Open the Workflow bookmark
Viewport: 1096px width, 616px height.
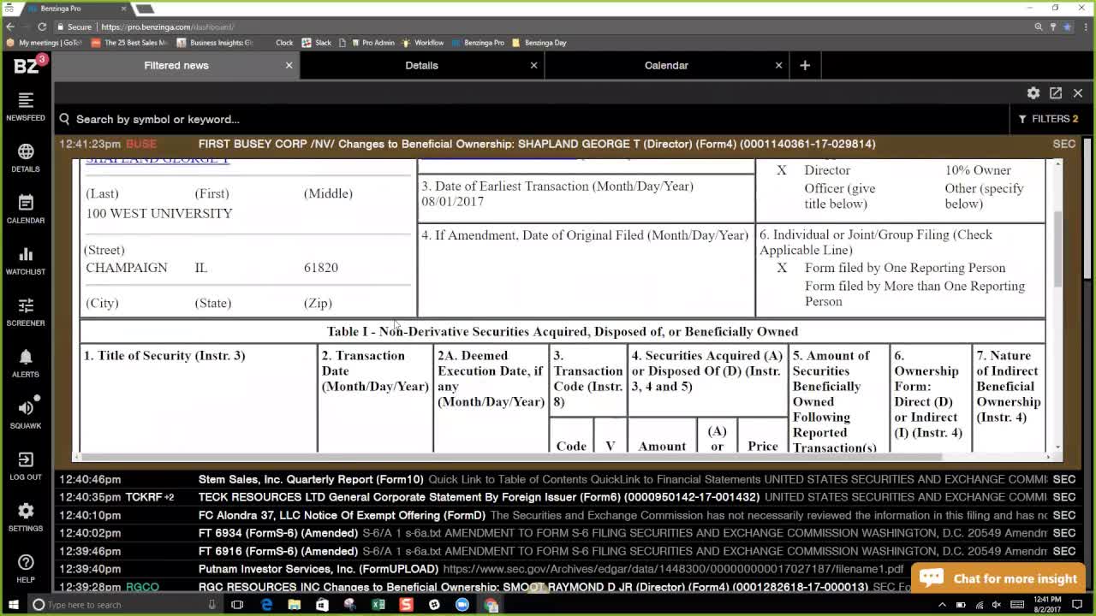(422, 43)
